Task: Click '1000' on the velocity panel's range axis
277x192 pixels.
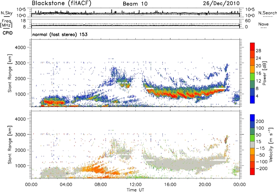Action: (20, 166)
